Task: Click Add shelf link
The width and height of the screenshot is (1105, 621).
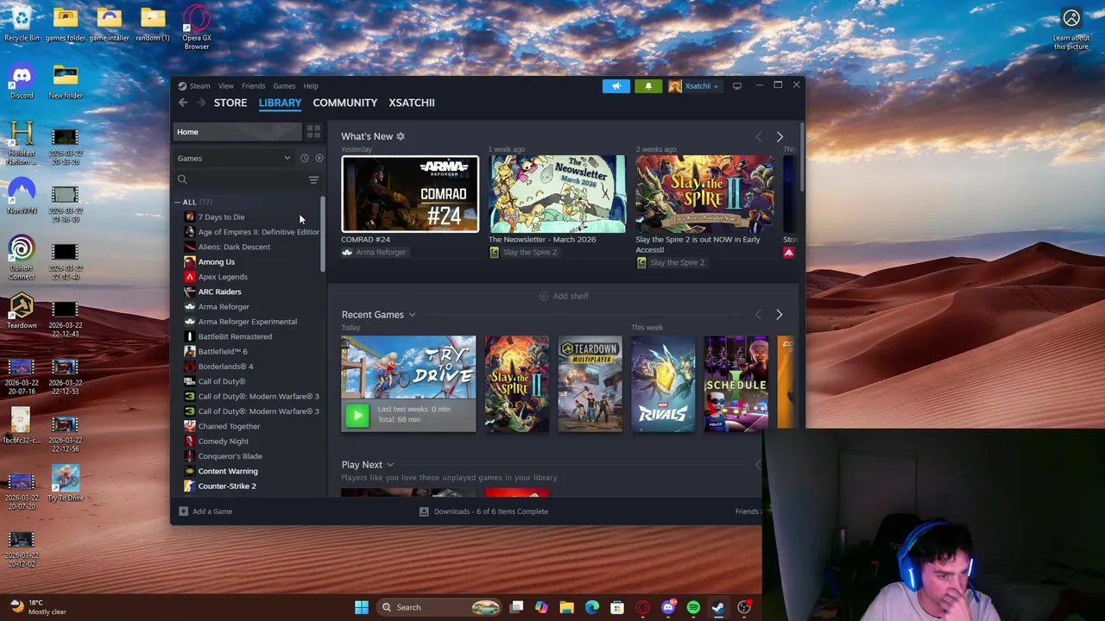Action: click(x=564, y=296)
